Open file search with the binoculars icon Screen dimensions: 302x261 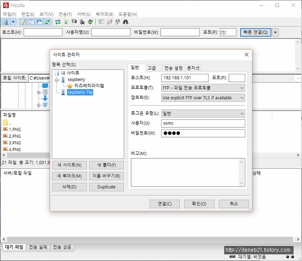[126, 22]
